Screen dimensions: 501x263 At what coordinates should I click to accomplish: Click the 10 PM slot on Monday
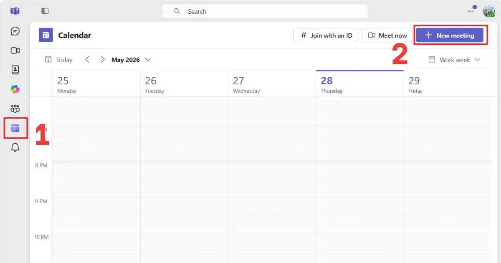[96, 242]
